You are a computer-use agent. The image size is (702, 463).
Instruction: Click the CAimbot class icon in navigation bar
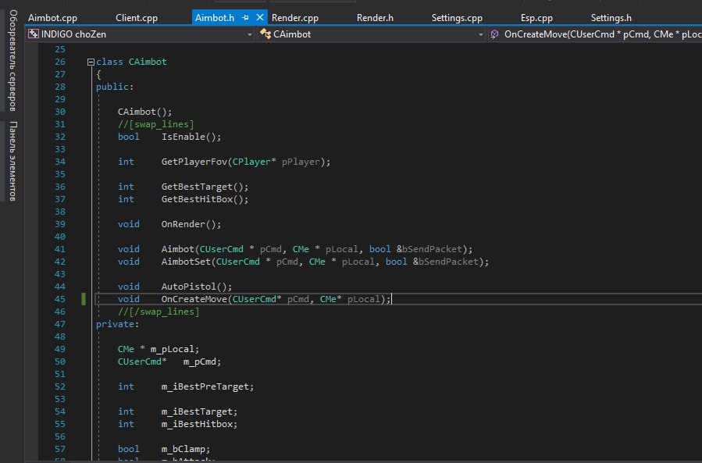[265, 34]
